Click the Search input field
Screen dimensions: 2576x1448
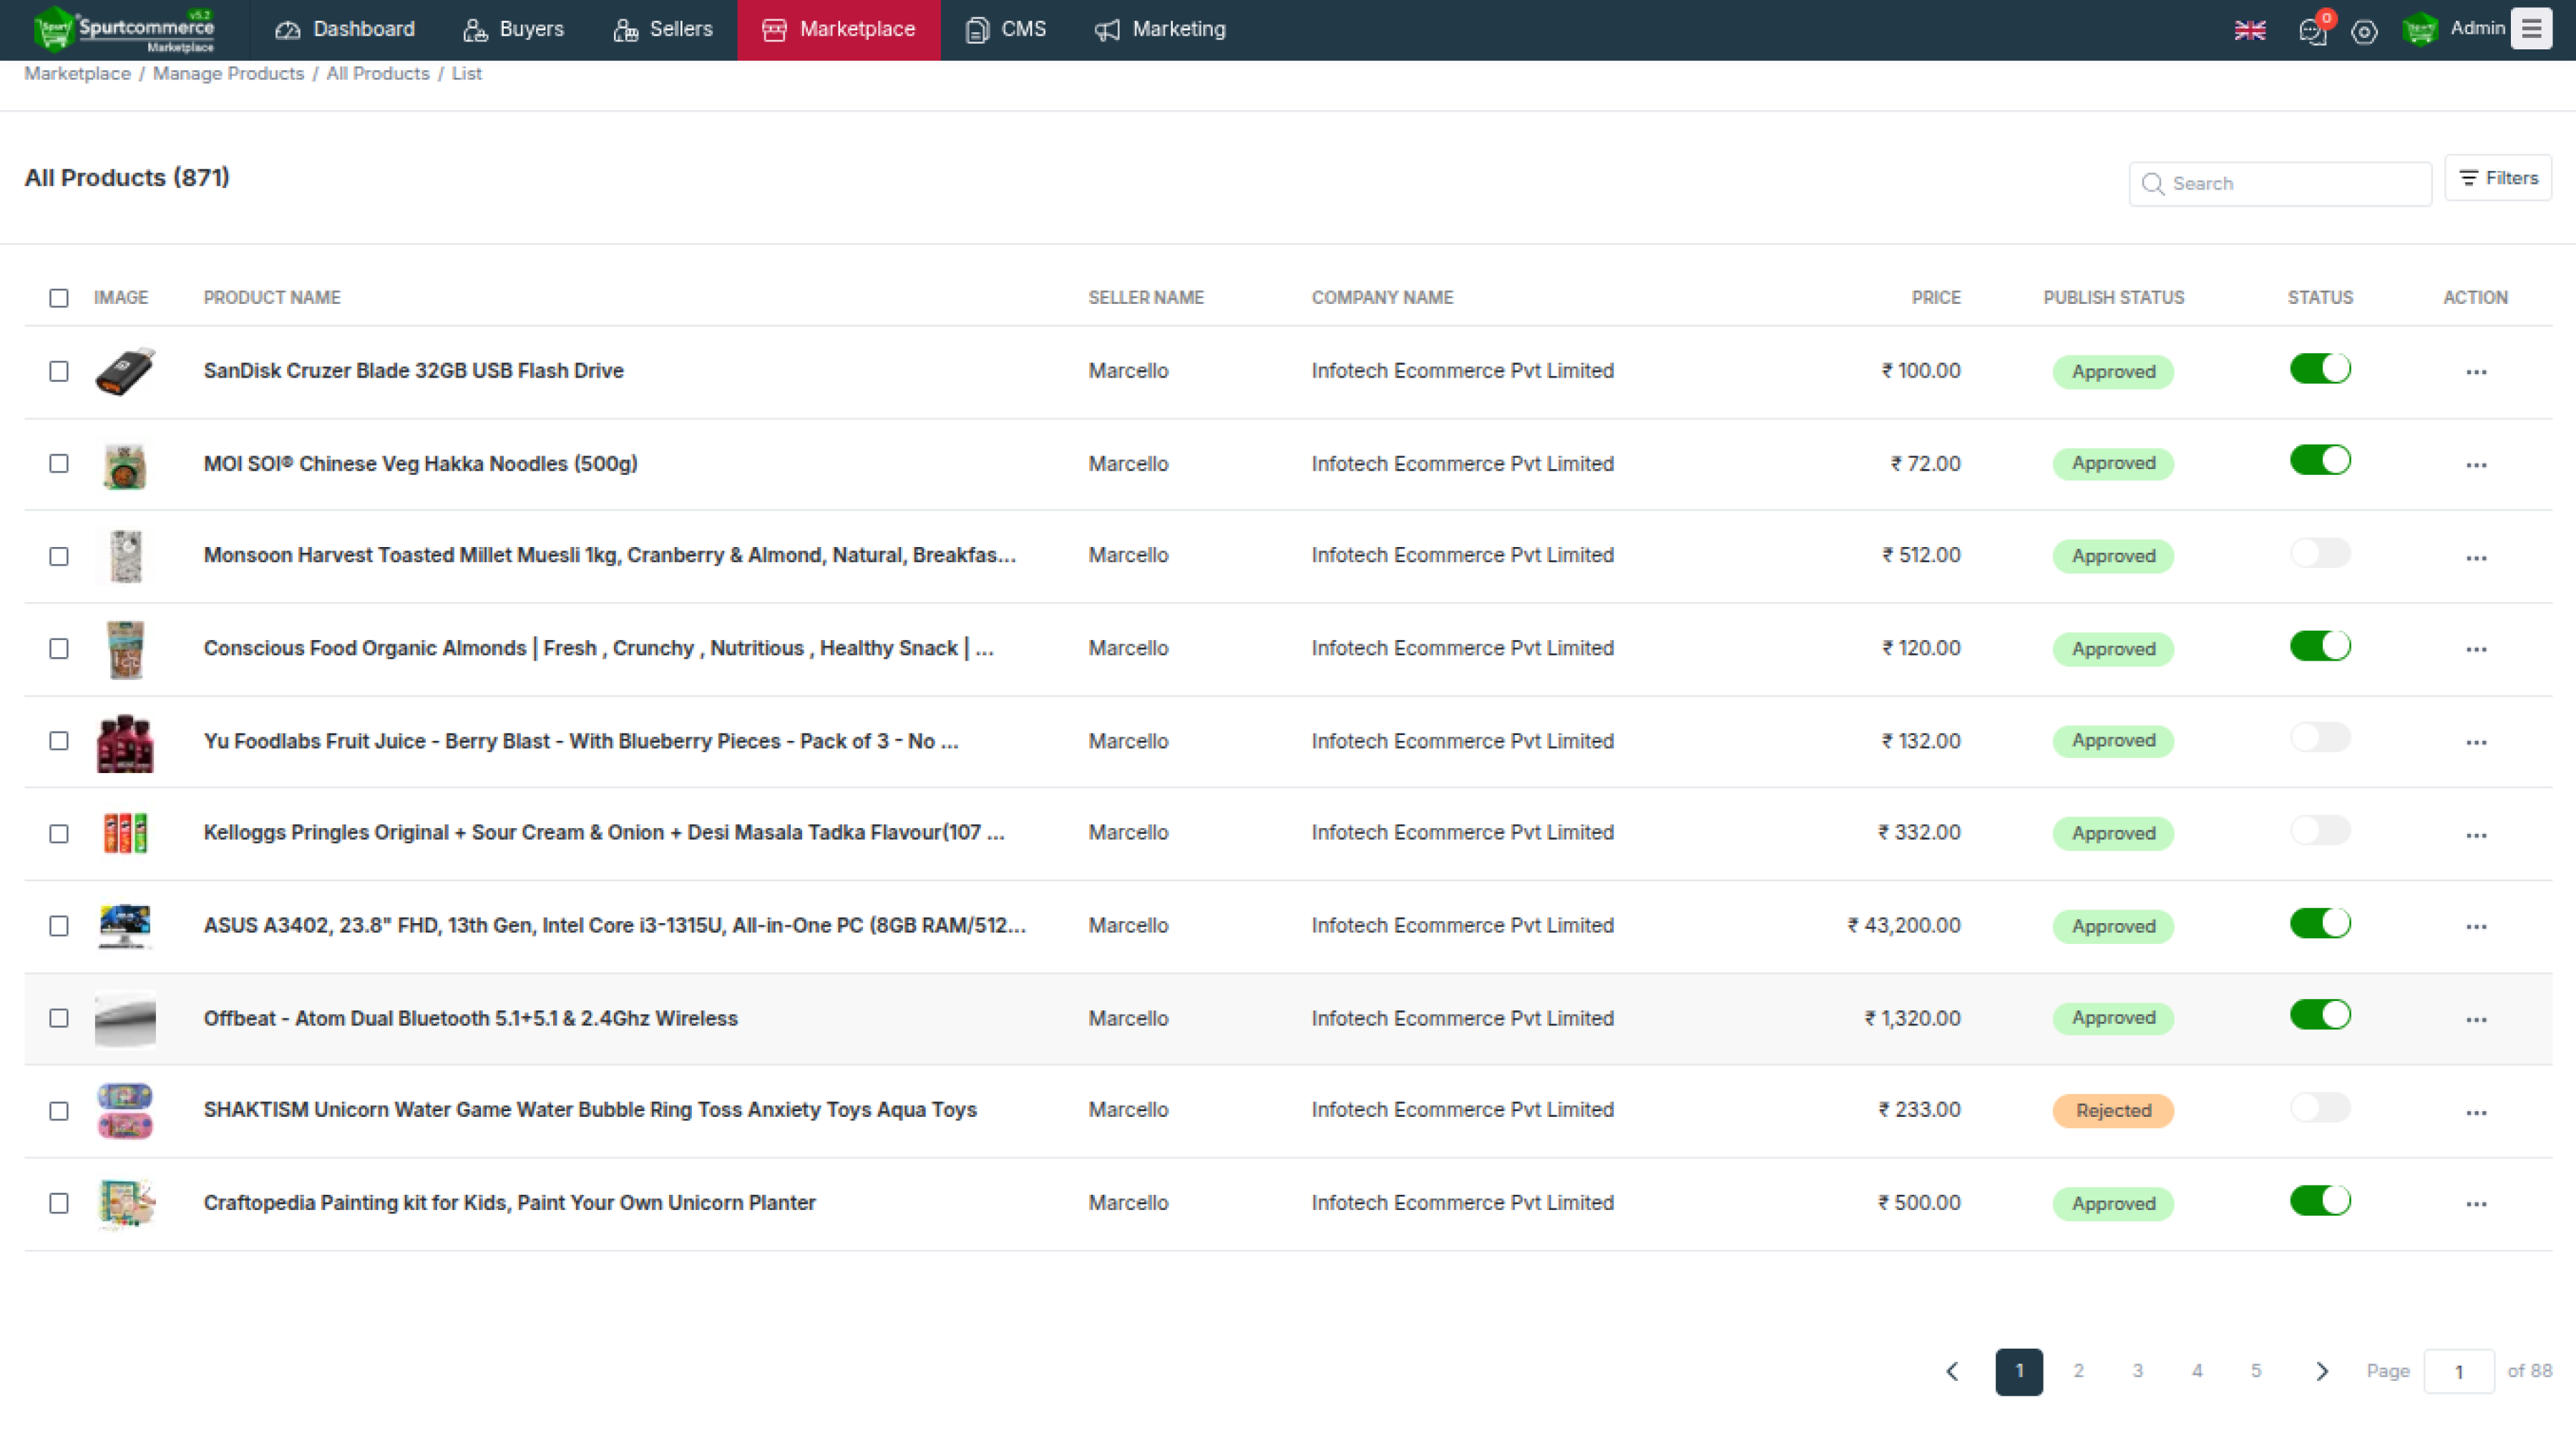[2280, 184]
